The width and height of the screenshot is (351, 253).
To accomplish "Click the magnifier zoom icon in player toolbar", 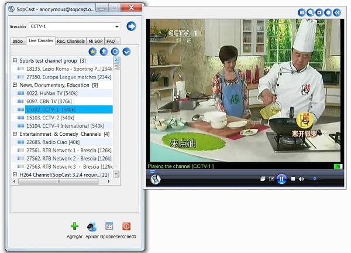I will point(310,12).
